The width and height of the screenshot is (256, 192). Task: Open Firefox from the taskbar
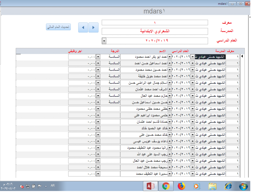coord(181,186)
